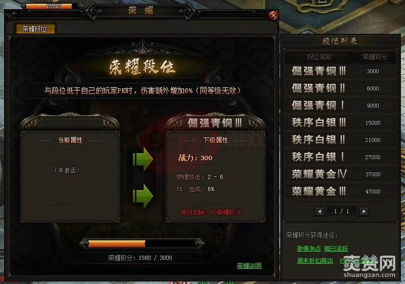This screenshot has height=284, width=405.
Task: Select the 荣耀段位 tab
Action: pyautogui.click(x=35, y=29)
